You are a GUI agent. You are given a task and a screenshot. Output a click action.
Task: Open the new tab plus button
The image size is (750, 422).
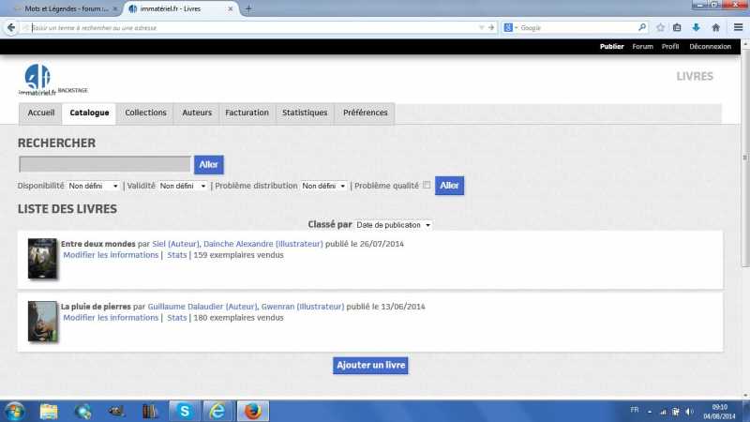pyautogui.click(x=248, y=8)
